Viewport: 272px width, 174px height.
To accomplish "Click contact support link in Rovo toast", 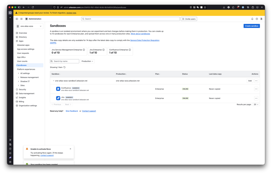I will (47, 156).
